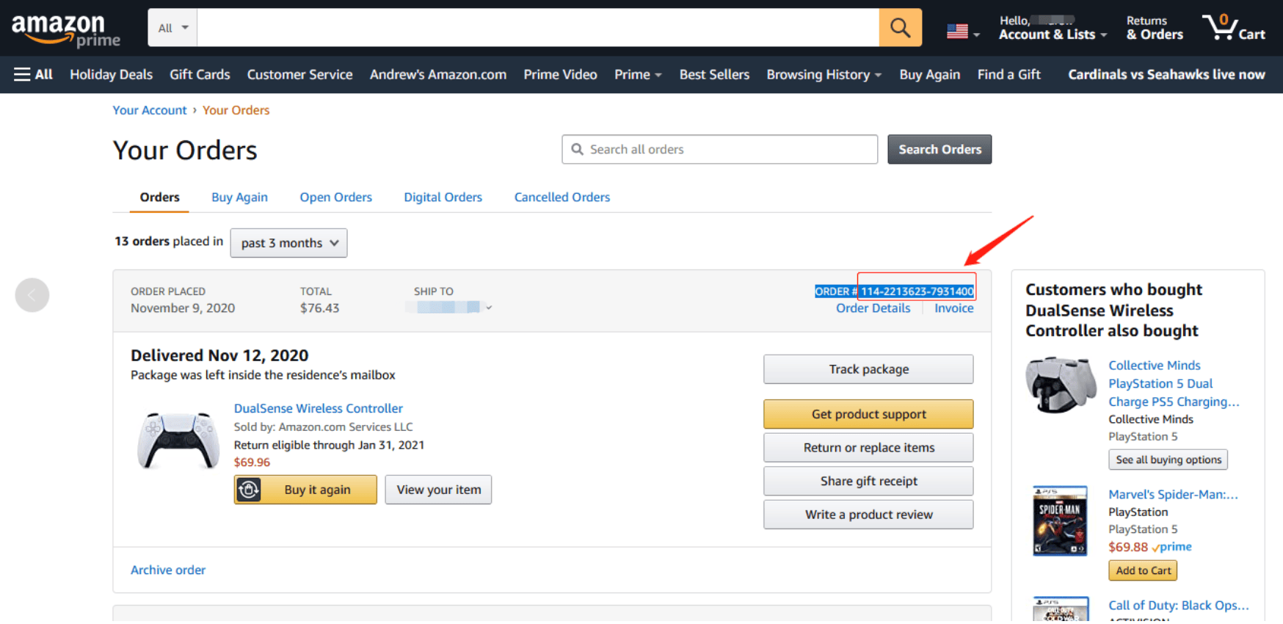The height and width of the screenshot is (624, 1283).
Task: Open Returns & Orders in header
Action: click(x=1155, y=28)
